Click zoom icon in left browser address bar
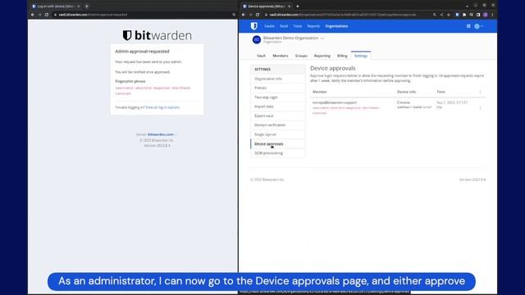 (x=234, y=15)
